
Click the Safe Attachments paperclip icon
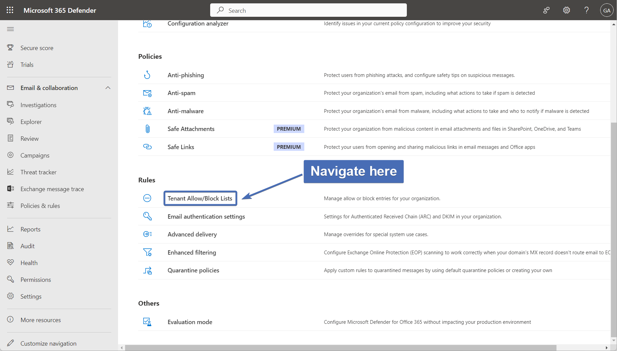147,129
